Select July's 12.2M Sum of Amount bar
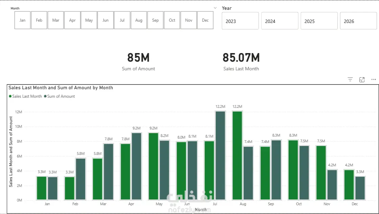The image size is (379, 214). click(220, 156)
